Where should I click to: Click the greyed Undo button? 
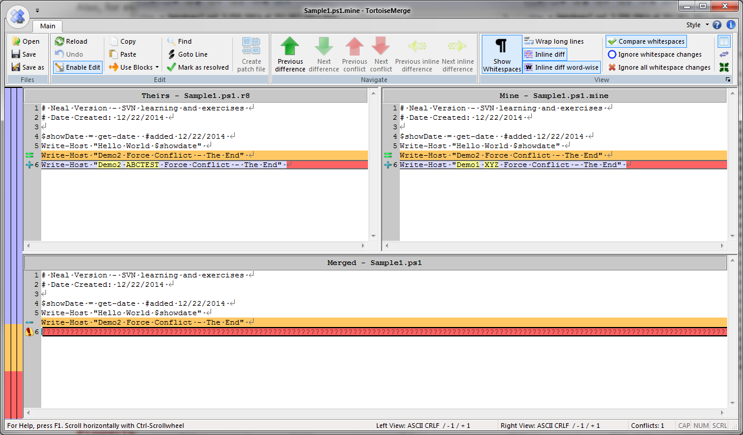(x=69, y=54)
